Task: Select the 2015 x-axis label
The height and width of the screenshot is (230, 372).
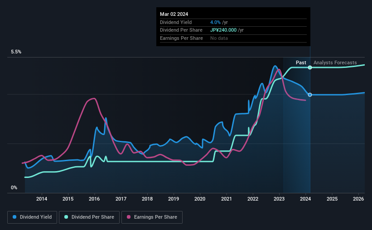Action: 68,199
